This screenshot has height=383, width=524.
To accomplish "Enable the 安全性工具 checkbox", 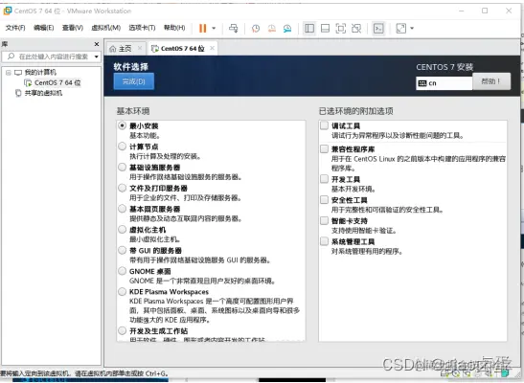I will [324, 200].
